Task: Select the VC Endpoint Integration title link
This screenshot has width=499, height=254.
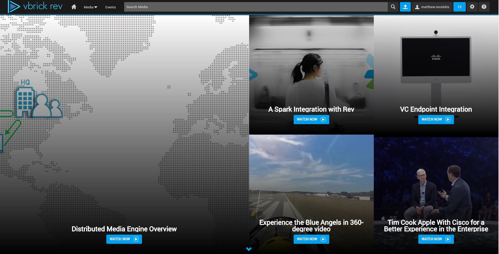Action: click(436, 109)
